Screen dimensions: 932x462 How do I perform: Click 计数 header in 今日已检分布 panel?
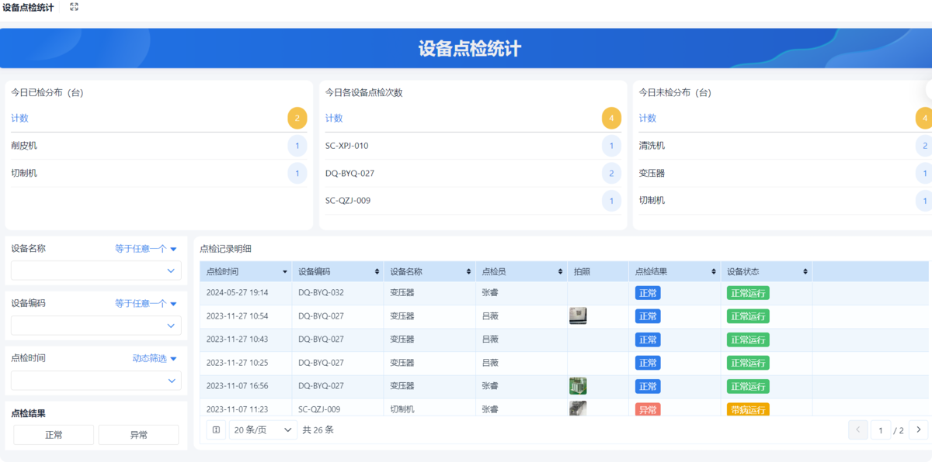click(x=19, y=119)
